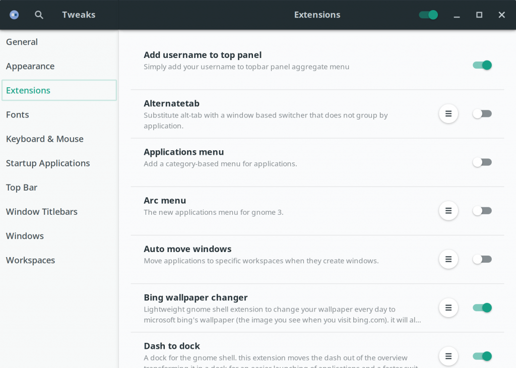The image size is (516, 368).
Task: Go to the Fonts section
Action: tap(18, 114)
